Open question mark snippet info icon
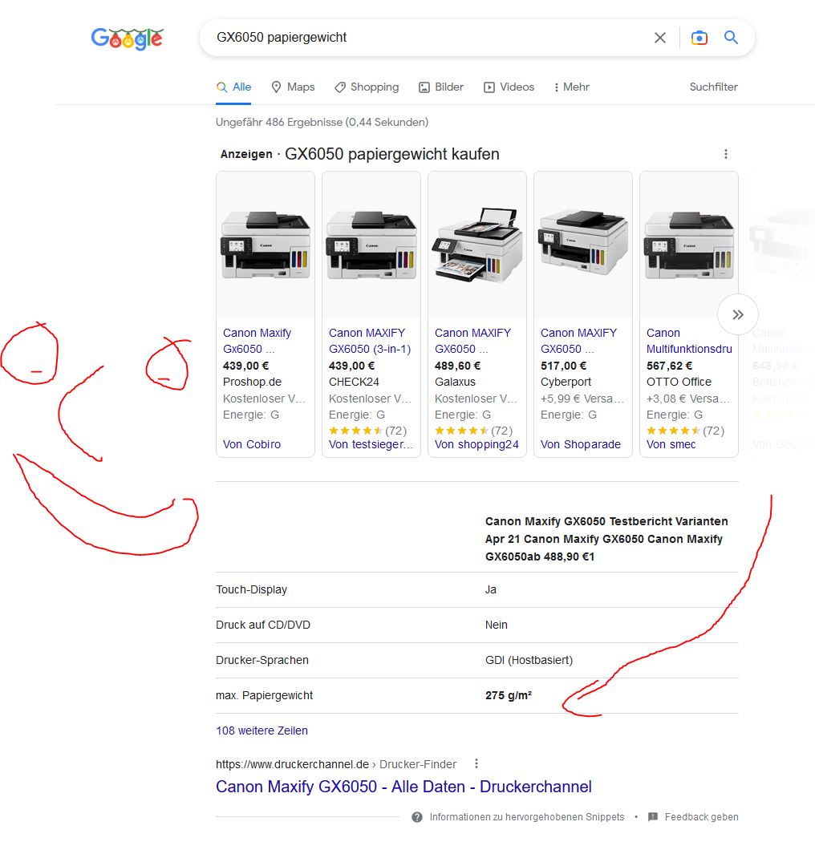 (x=417, y=817)
